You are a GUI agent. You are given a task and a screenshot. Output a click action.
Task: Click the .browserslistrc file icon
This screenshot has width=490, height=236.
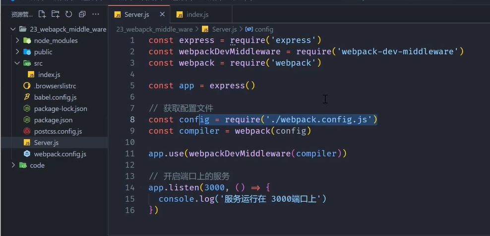click(27, 86)
